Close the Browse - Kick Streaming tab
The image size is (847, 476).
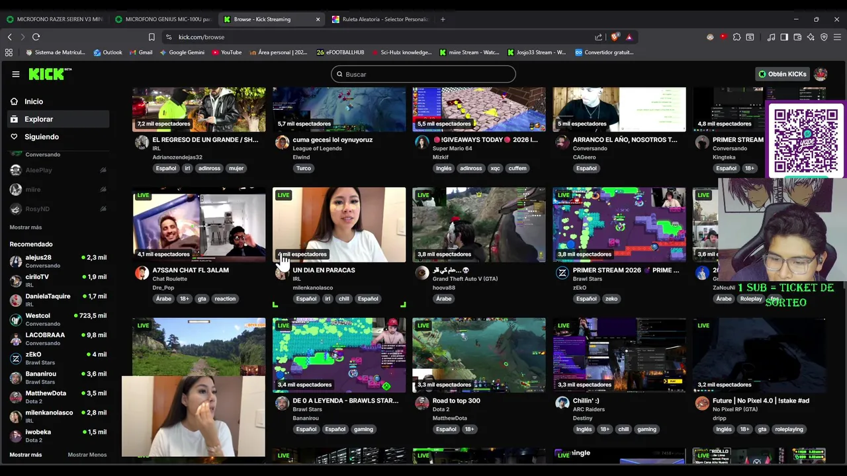click(x=318, y=19)
